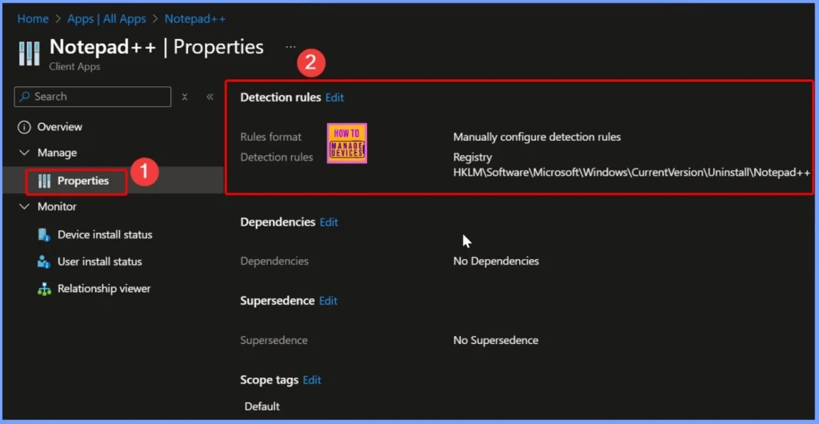Screen dimensions: 819x424
Task: Open User install status
Action: (x=99, y=262)
